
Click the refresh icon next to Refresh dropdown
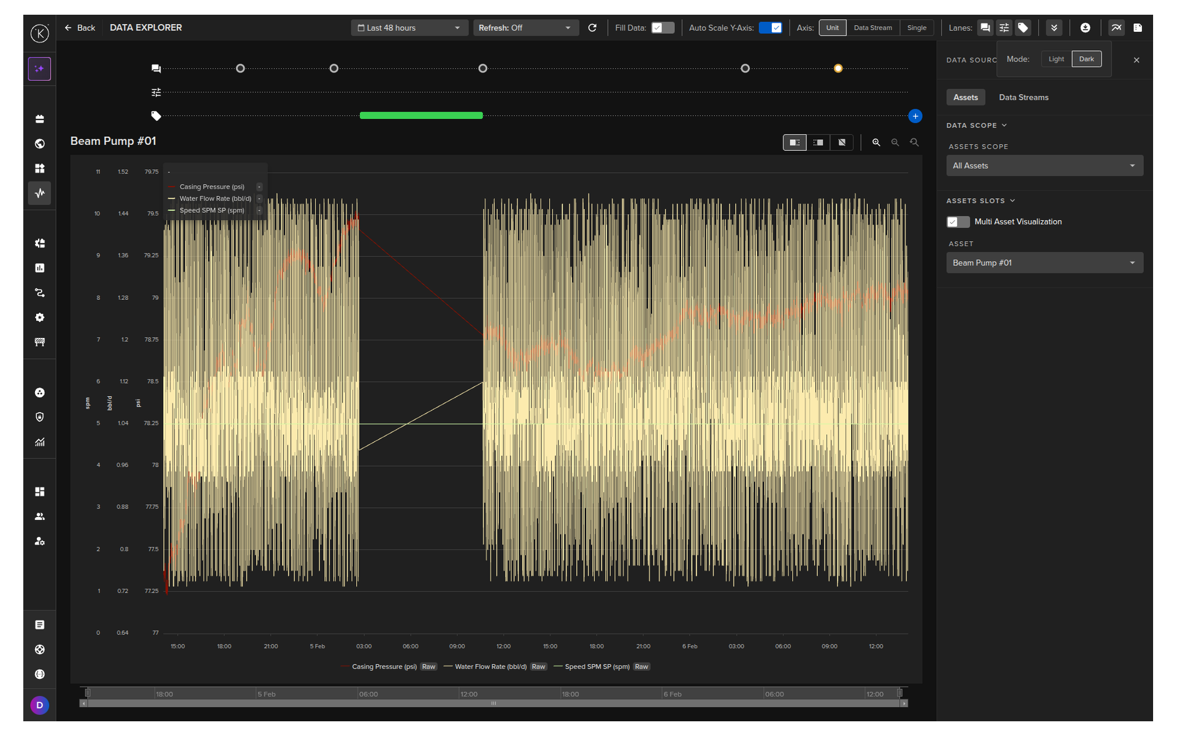[592, 28]
